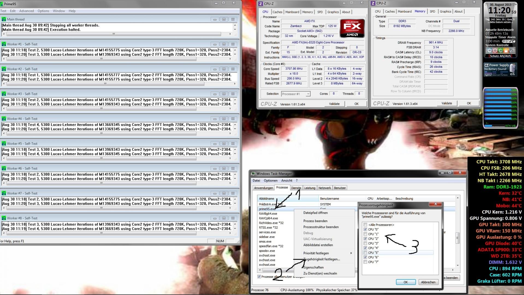Uncheck CPU "2" affinity checkbox
Viewport: 524px width, 295px height.
(x=365, y=239)
